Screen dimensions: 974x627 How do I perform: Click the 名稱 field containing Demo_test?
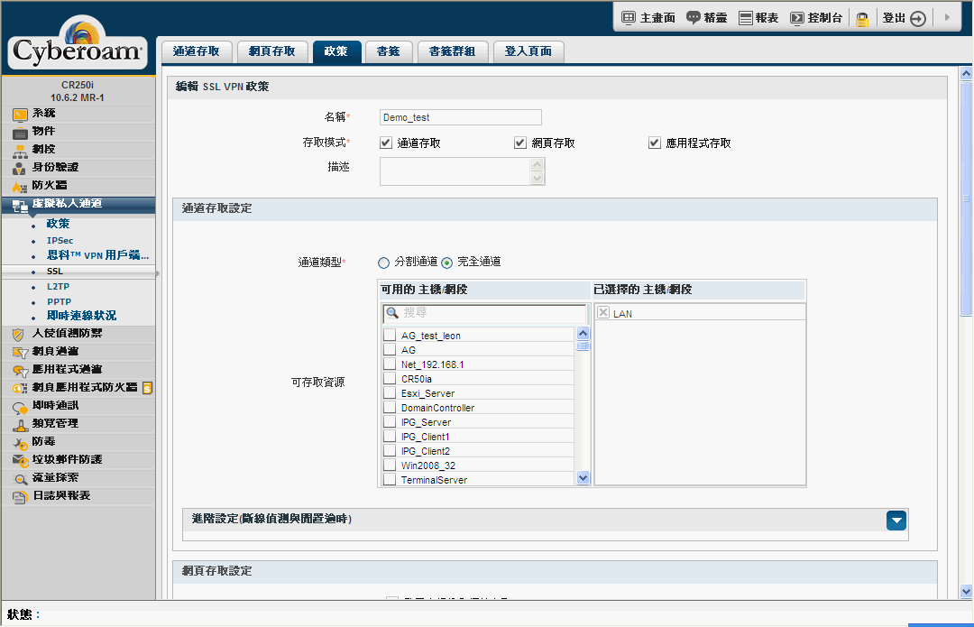[x=460, y=117]
